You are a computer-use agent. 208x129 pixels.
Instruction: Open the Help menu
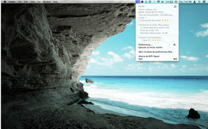(55, 2)
